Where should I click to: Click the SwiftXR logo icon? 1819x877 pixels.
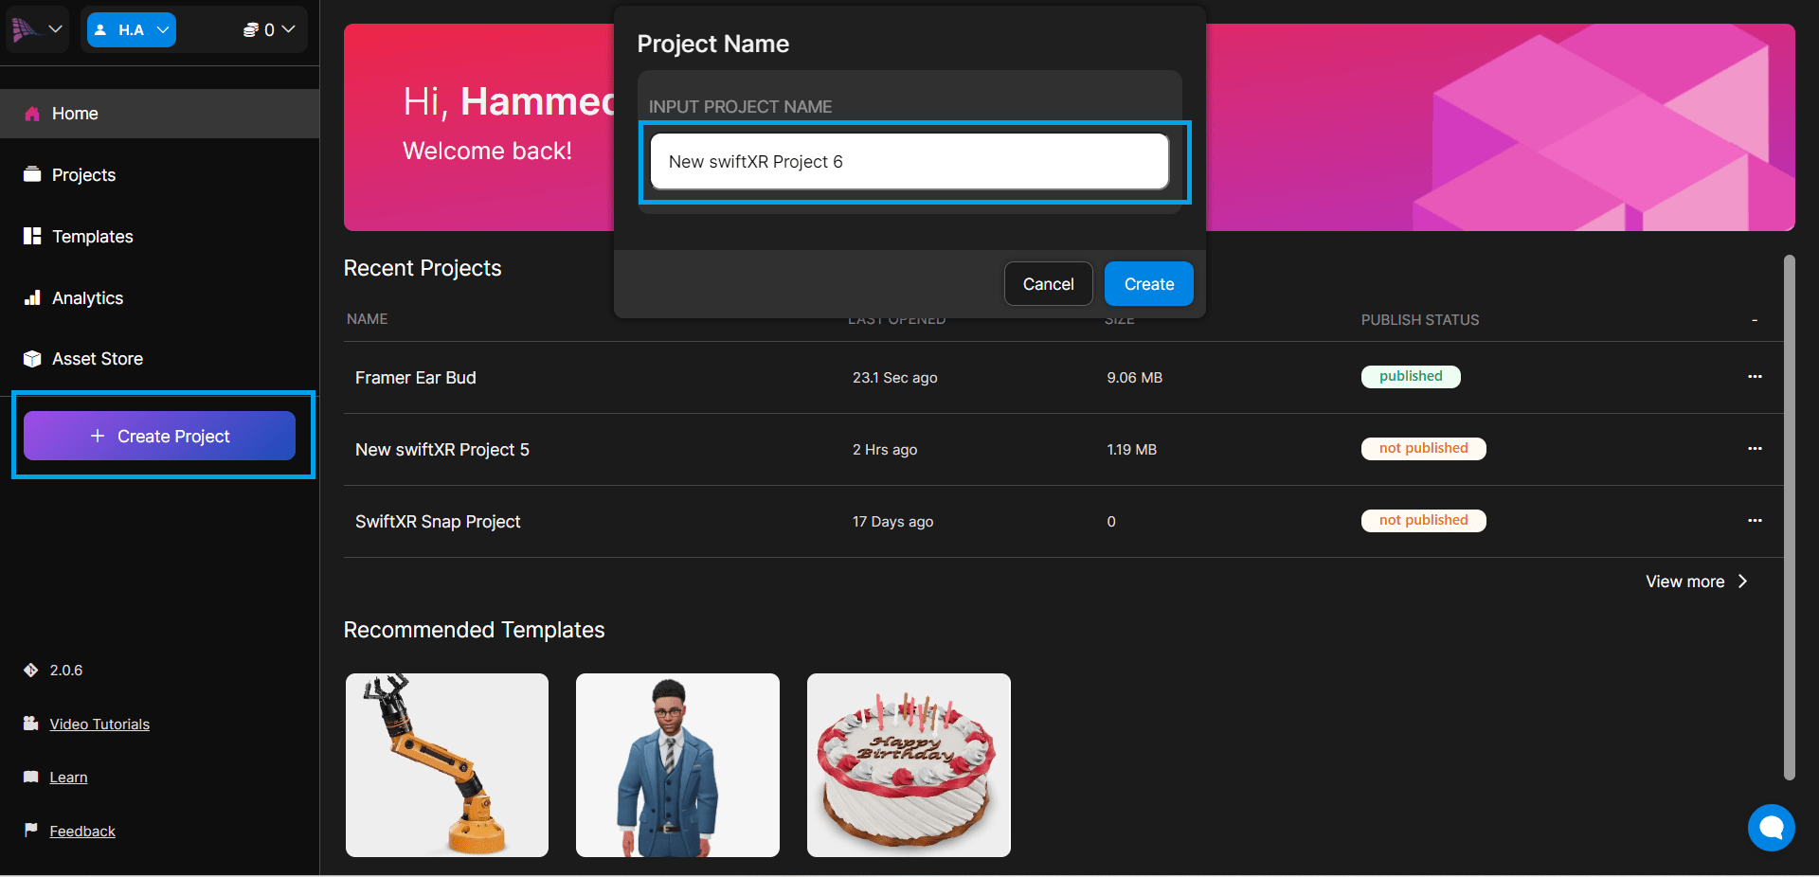pos(25,29)
